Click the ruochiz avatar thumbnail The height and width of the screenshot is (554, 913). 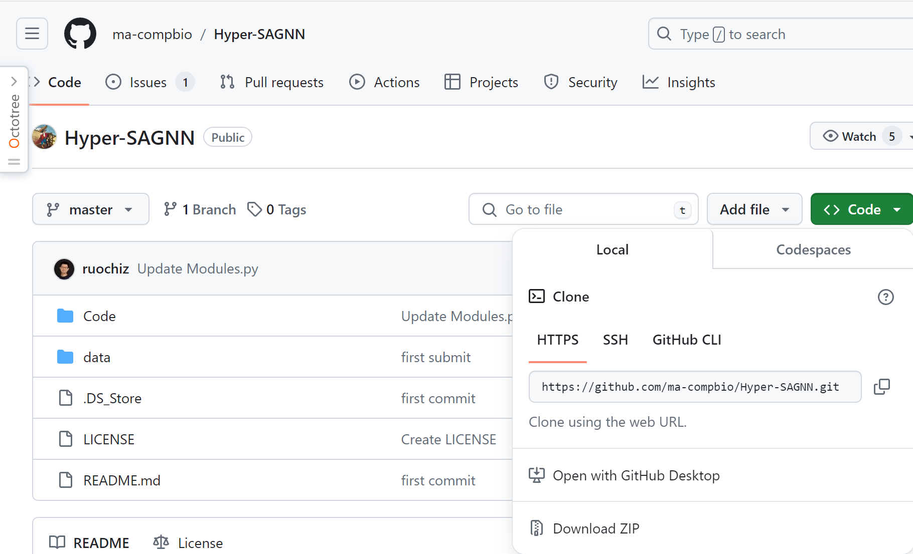(x=64, y=269)
